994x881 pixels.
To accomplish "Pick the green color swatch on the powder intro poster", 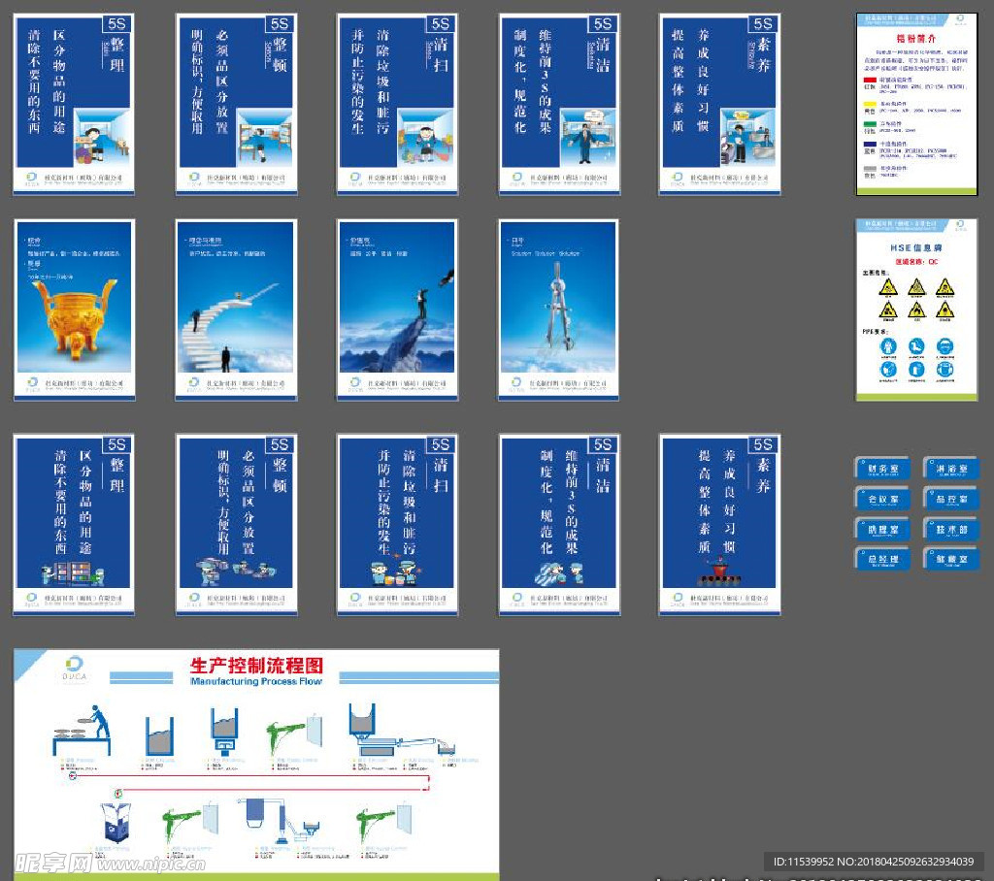I will coord(871,122).
